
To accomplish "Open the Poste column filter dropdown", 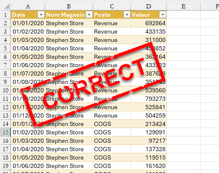I will (x=127, y=15).
